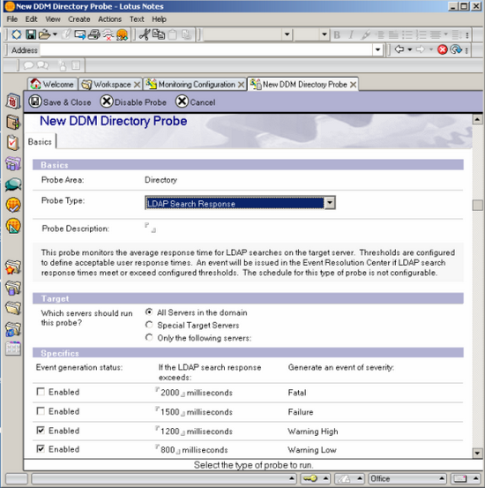Viewport: 485px width, 488px height.
Task: Click the Disable Probe action button
Action: [x=133, y=101]
